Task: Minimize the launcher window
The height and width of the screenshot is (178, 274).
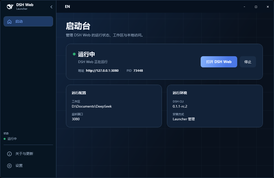Action: pyautogui.click(x=244, y=7)
